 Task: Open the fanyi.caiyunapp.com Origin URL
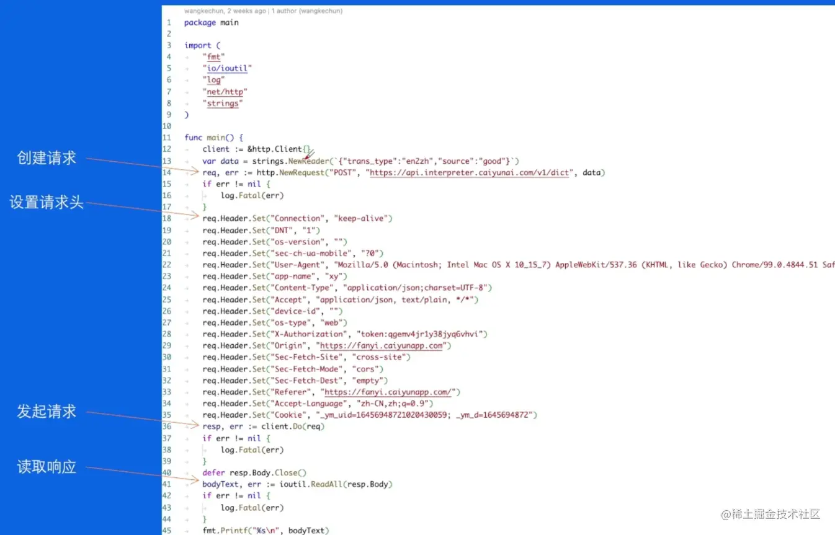(382, 345)
